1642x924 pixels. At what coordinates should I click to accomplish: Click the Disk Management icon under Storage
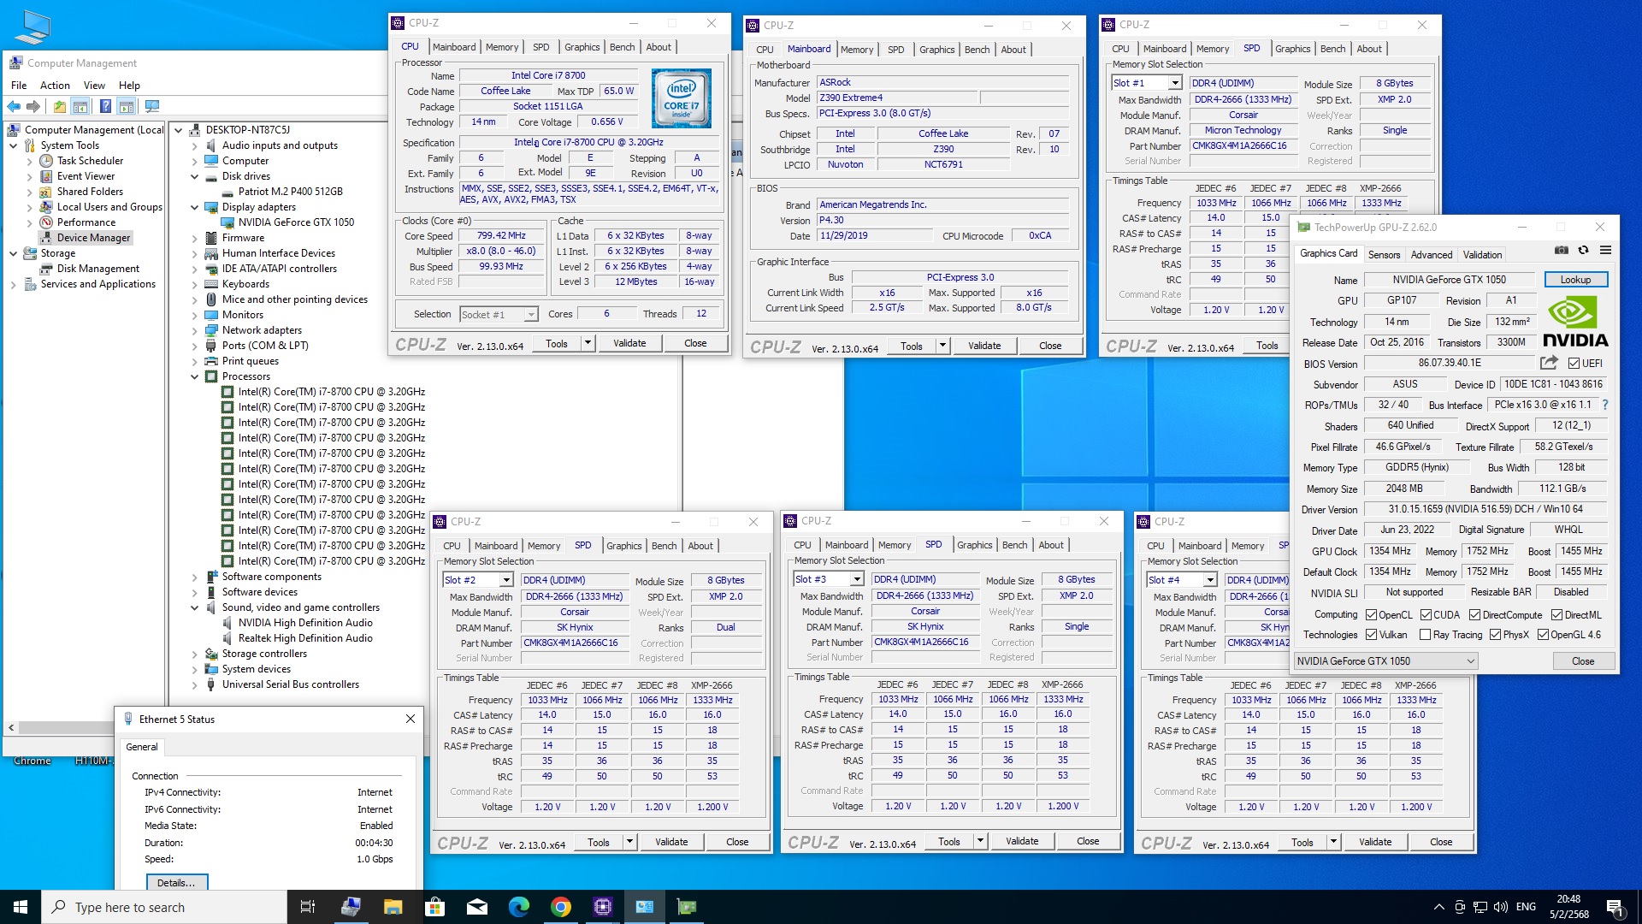point(46,269)
